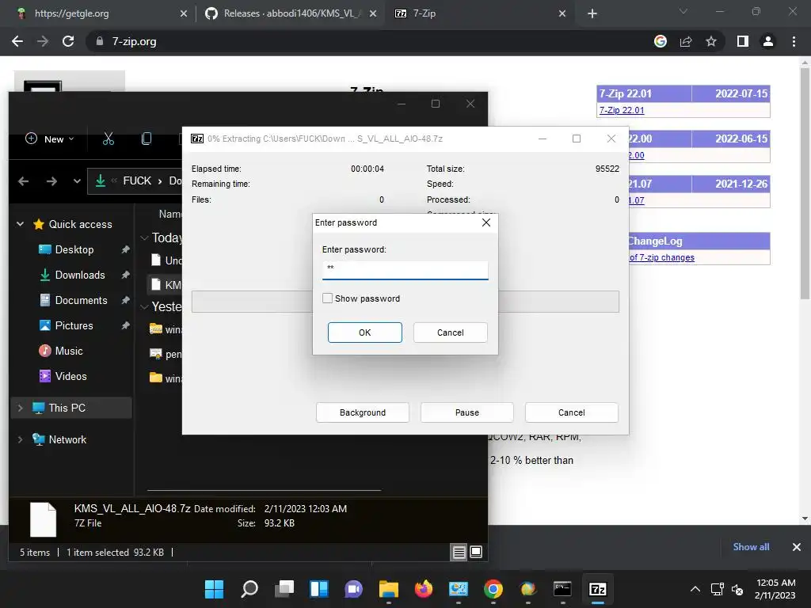Screen dimensions: 811x608
Task: Click Show all downloads
Action: [x=751, y=547]
